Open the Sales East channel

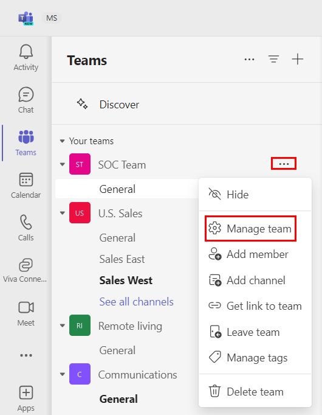122,259
